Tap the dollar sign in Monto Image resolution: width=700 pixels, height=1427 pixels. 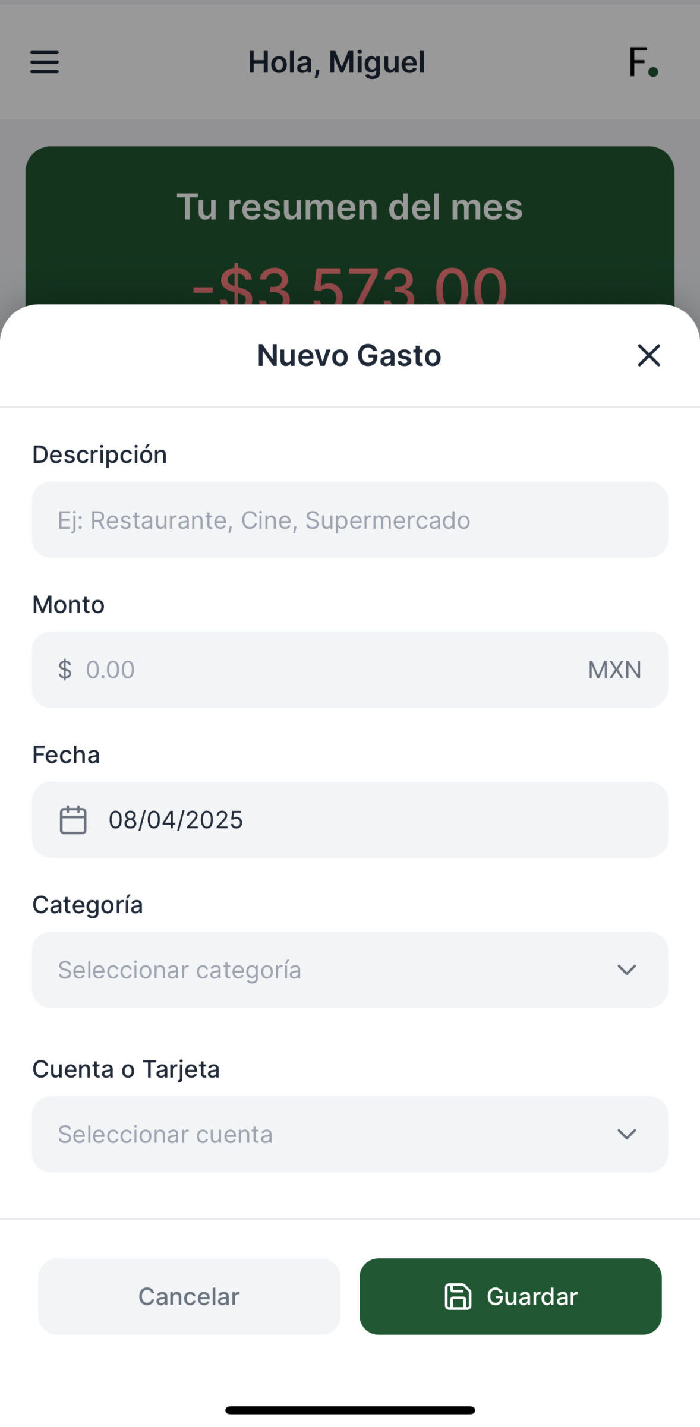pyautogui.click(x=65, y=670)
